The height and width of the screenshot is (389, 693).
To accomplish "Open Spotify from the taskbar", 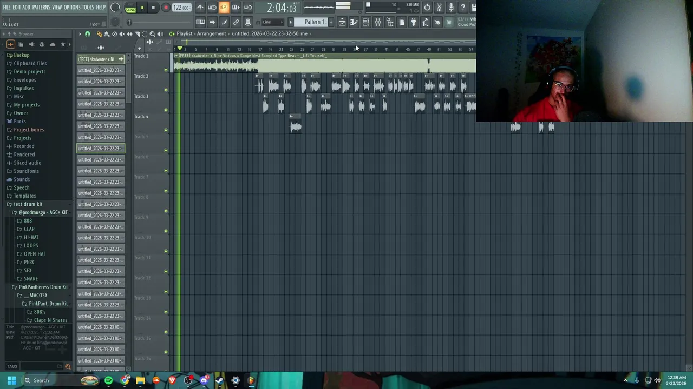I will [x=108, y=380].
